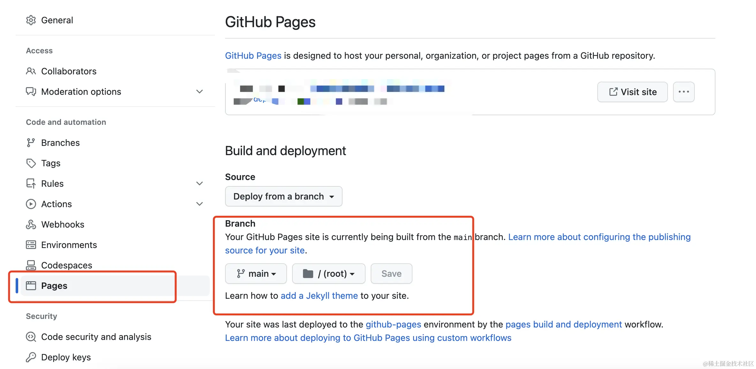
Task: Click the Codespaces icon in sidebar
Action: [31, 265]
